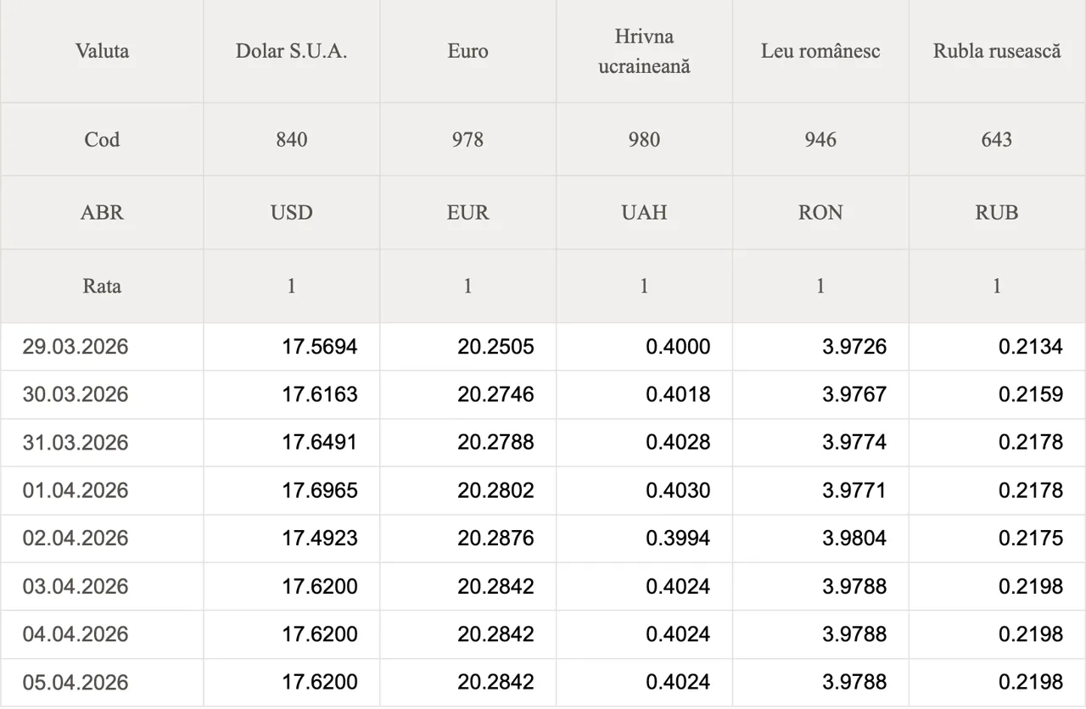
Task: Click the currency code 840 cell
Action: [x=291, y=139]
